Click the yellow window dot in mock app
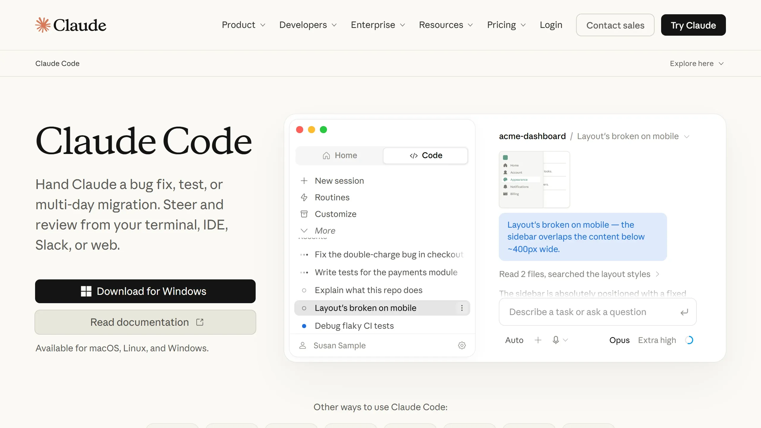This screenshot has height=428, width=761. pos(312,130)
